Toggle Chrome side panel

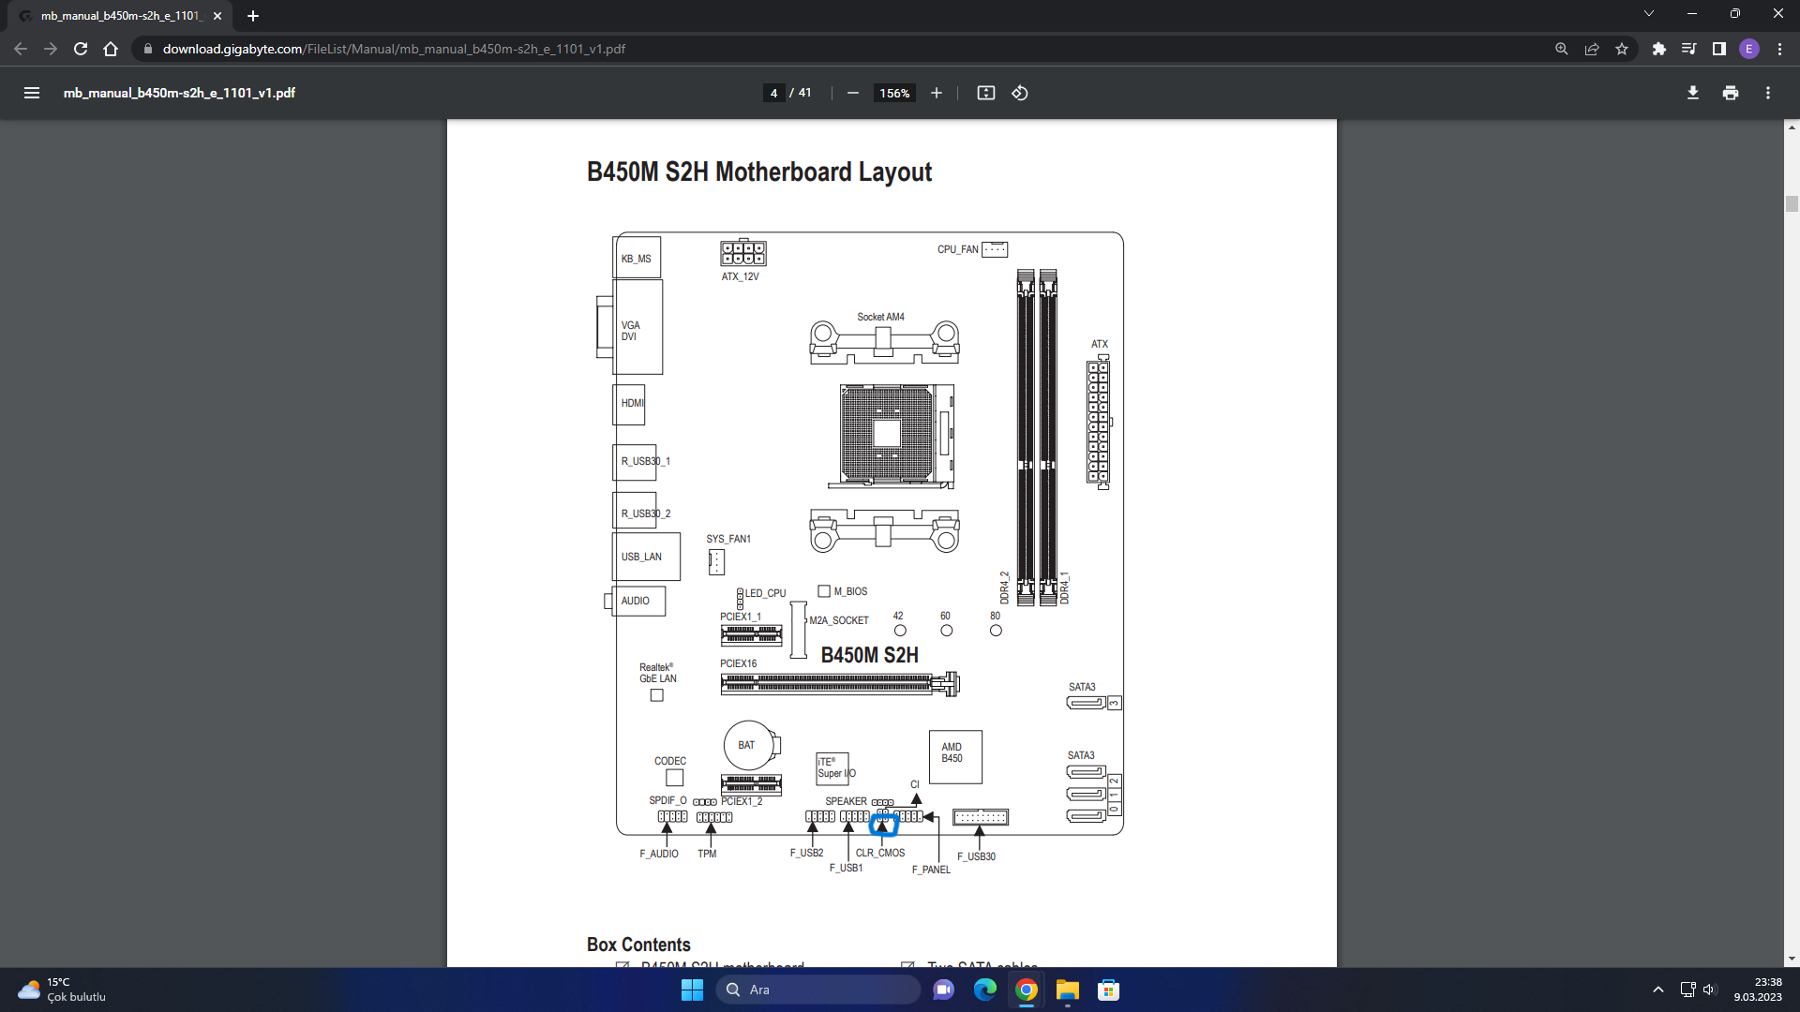(x=1718, y=49)
